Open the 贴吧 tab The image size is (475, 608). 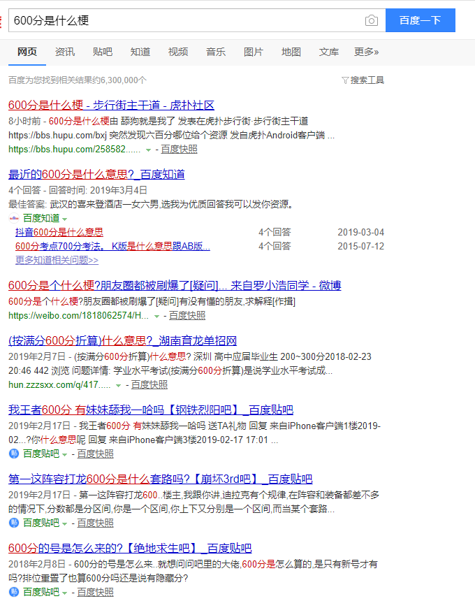point(103,52)
